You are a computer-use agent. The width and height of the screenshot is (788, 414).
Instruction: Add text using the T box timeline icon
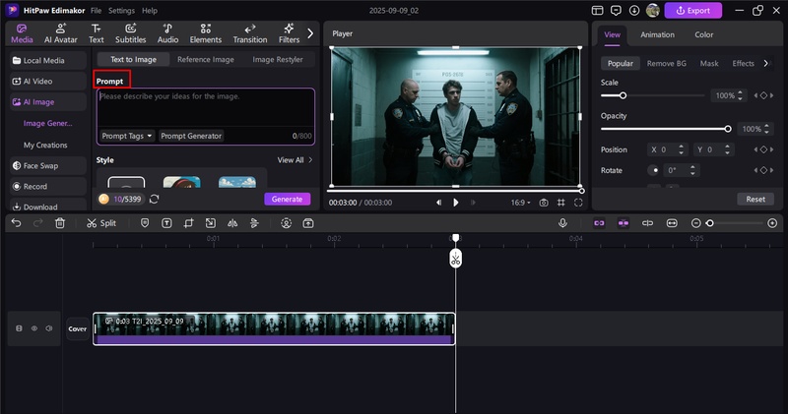tap(166, 223)
